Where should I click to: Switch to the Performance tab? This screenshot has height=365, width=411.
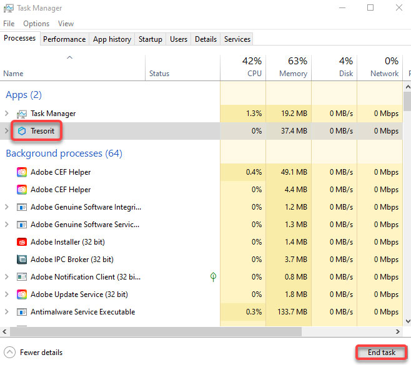pyautogui.click(x=64, y=39)
